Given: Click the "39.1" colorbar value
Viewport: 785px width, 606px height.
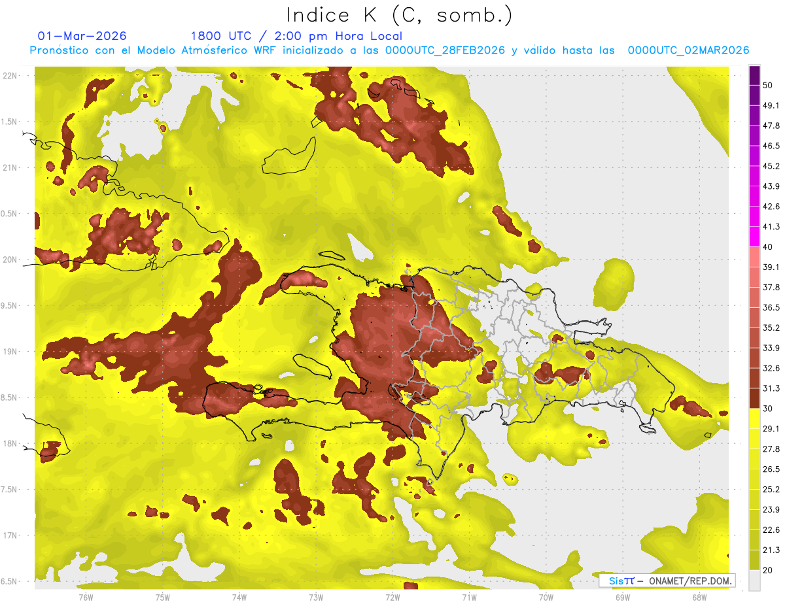Looking at the screenshot, I should 771,267.
